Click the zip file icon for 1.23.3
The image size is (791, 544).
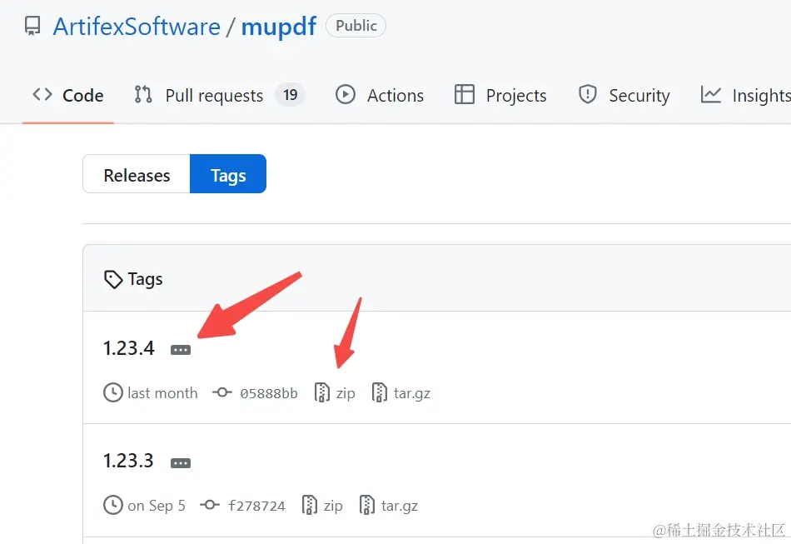tap(309, 505)
